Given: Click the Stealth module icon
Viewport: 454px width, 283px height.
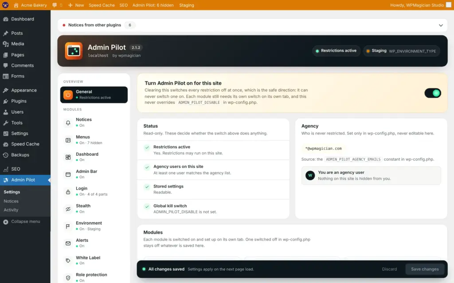Looking at the screenshot, I should (68, 209).
